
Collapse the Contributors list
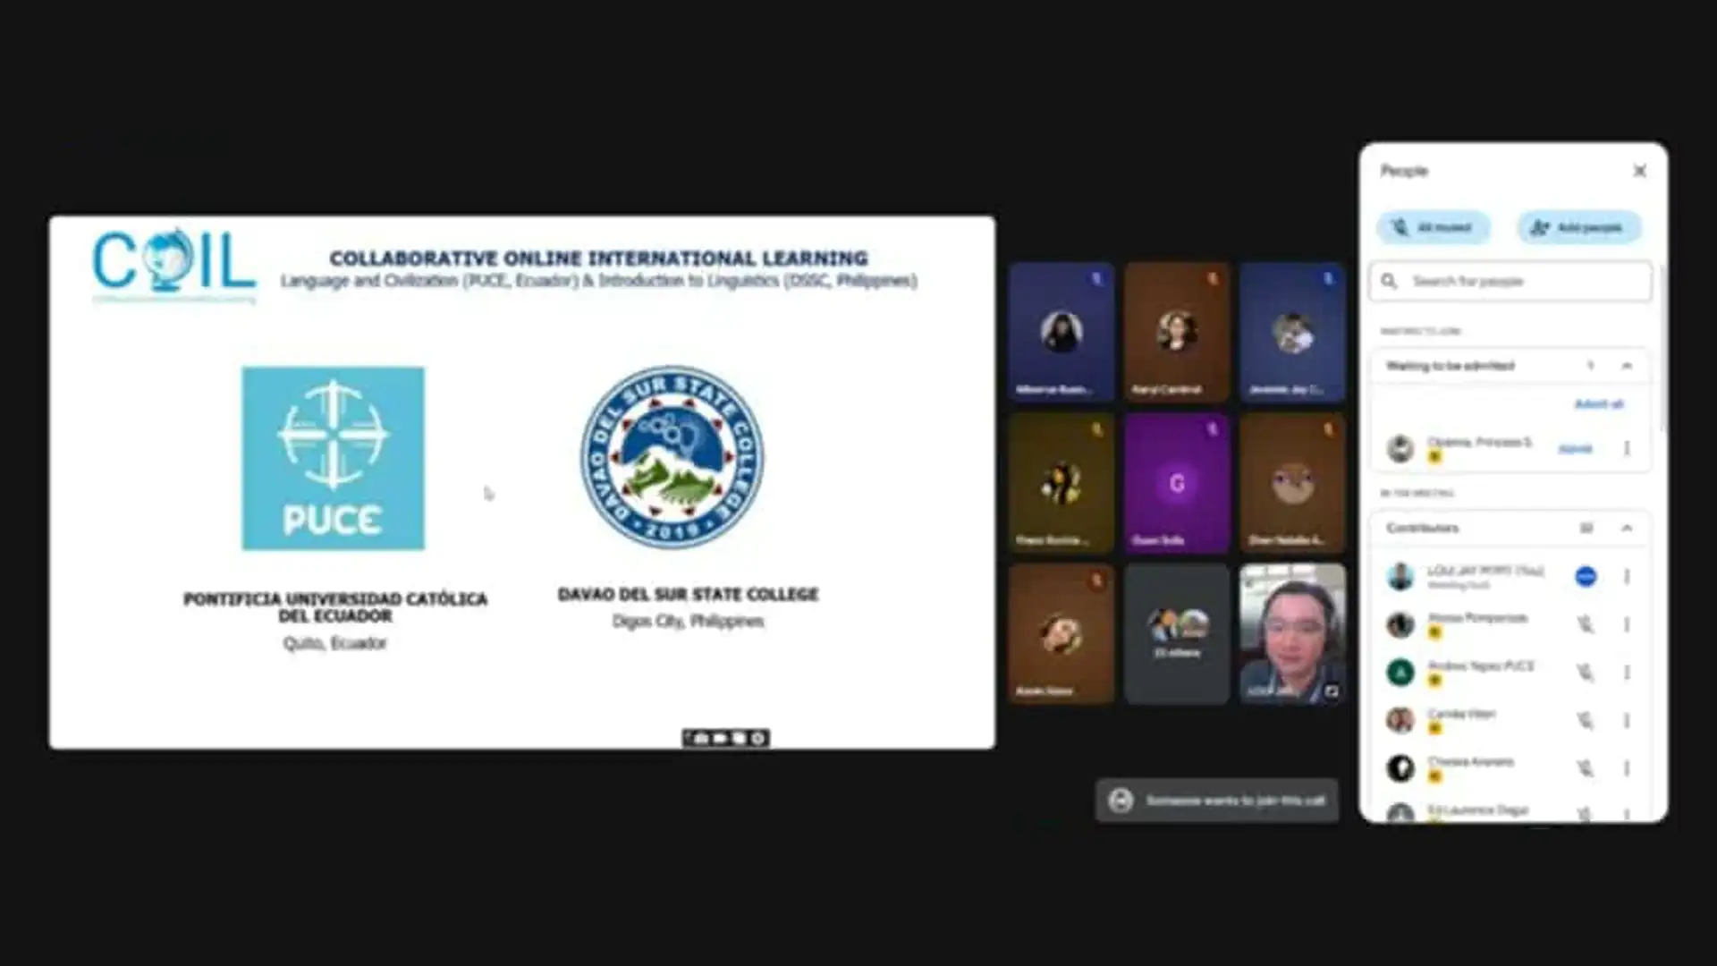click(1627, 529)
